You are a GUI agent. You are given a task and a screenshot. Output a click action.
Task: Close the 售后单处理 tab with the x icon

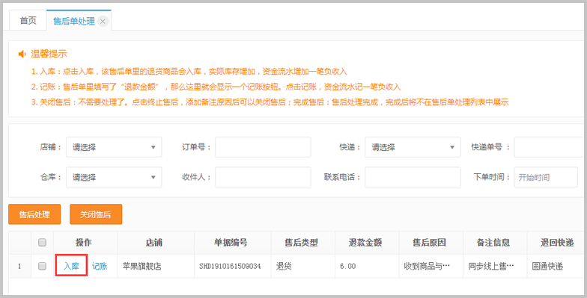click(103, 21)
